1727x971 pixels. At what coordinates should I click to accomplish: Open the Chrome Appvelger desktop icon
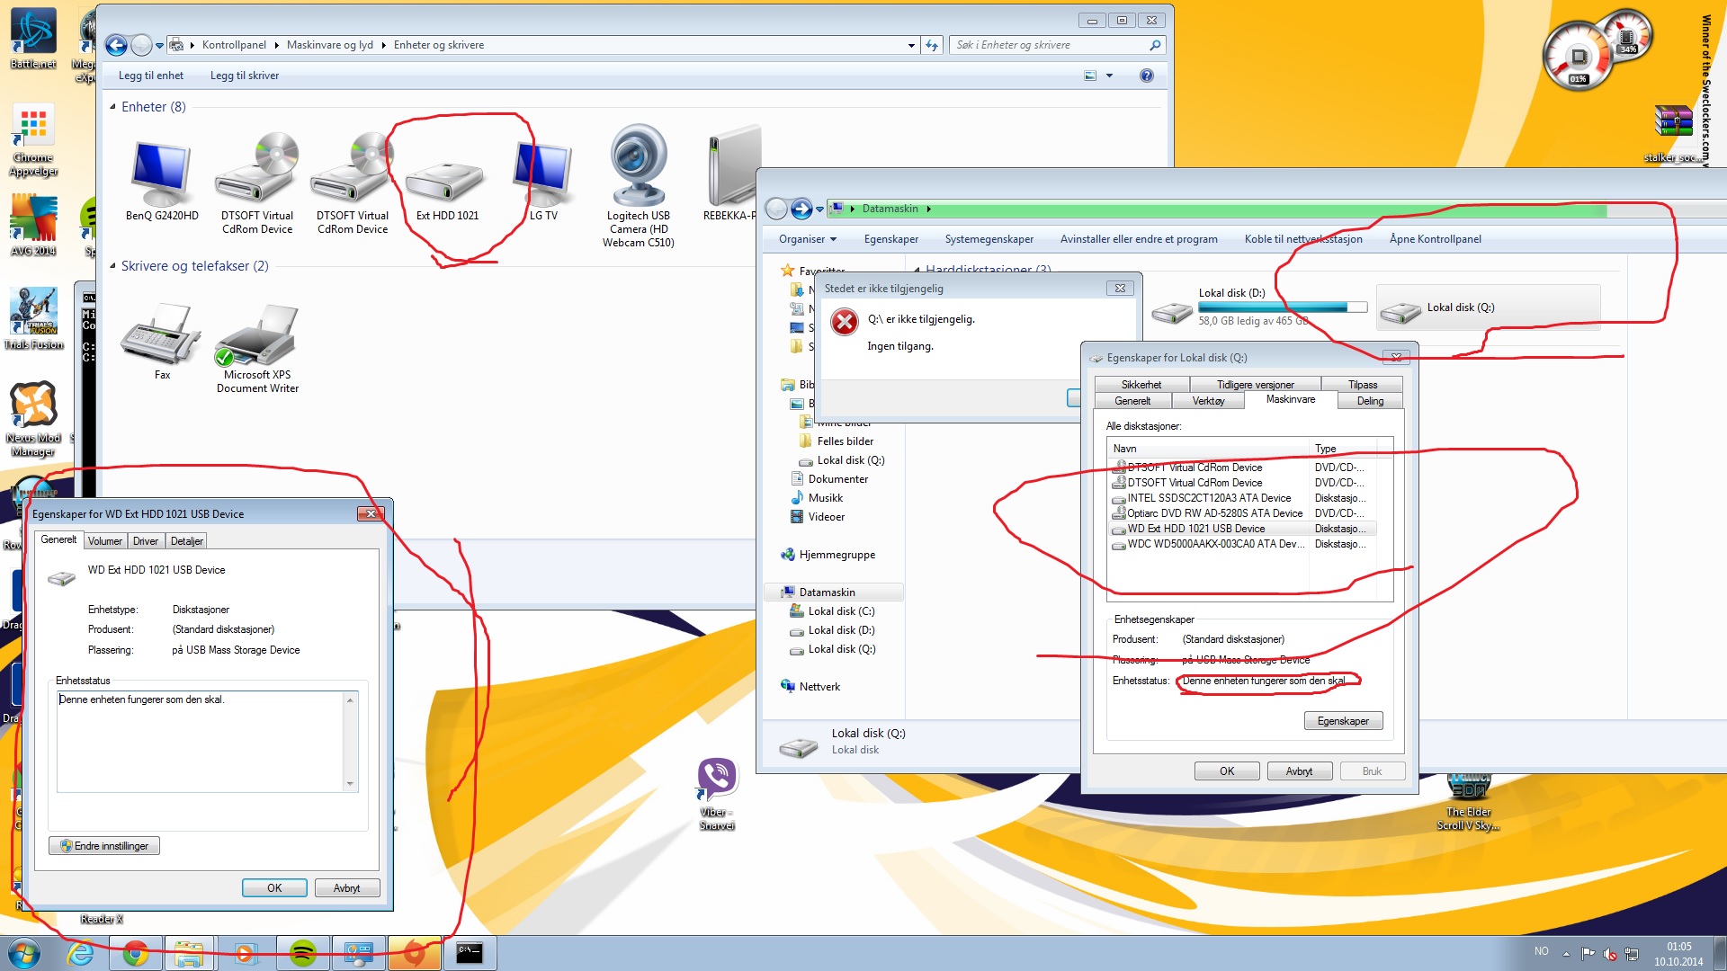coord(33,139)
